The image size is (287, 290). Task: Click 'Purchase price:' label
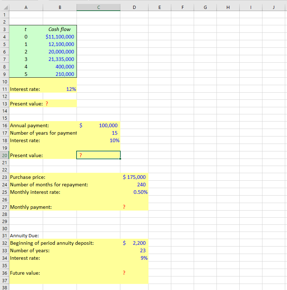pos(27,177)
